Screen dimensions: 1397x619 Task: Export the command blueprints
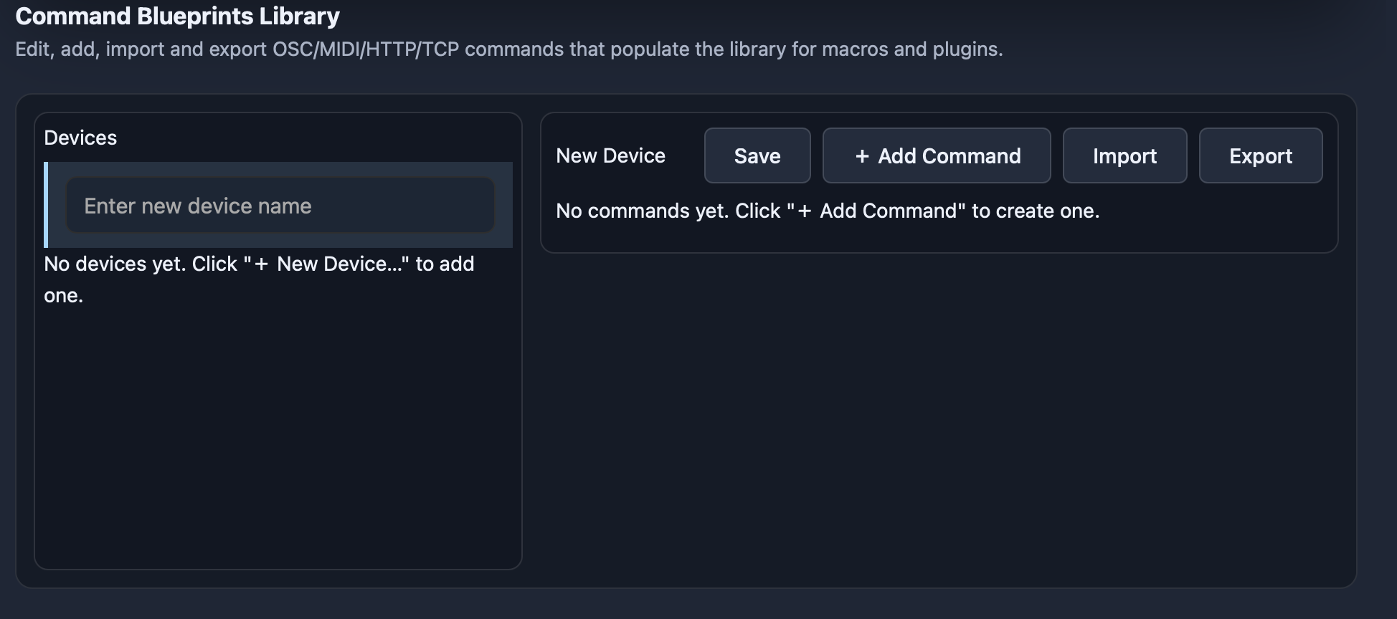1261,155
